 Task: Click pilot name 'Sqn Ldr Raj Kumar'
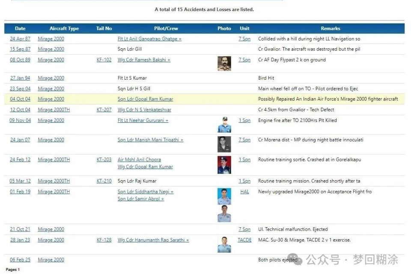pos(137,181)
